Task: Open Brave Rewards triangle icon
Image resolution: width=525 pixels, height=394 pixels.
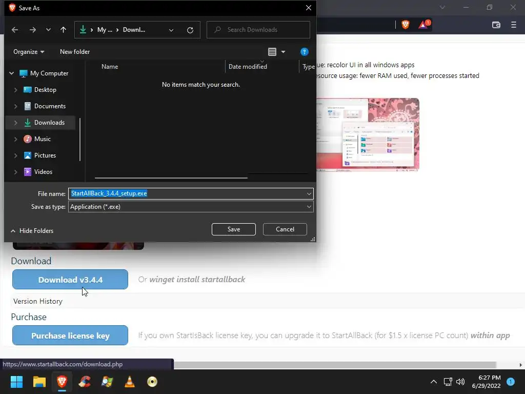Action: pyautogui.click(x=424, y=25)
